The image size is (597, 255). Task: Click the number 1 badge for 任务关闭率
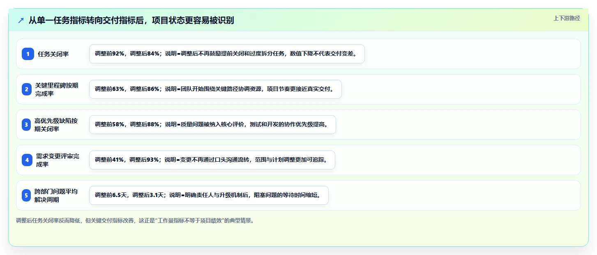(28, 54)
